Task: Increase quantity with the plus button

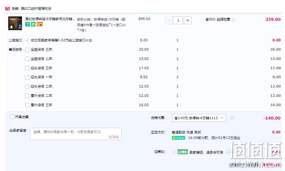Action: tap(188, 20)
